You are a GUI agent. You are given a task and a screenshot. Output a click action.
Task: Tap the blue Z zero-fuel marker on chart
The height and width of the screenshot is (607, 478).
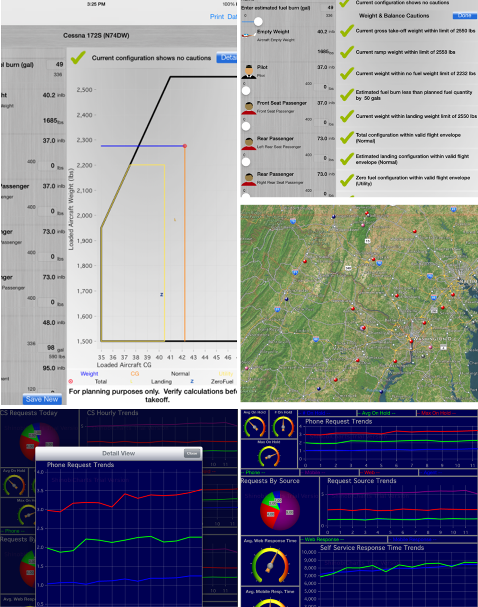[162, 294]
